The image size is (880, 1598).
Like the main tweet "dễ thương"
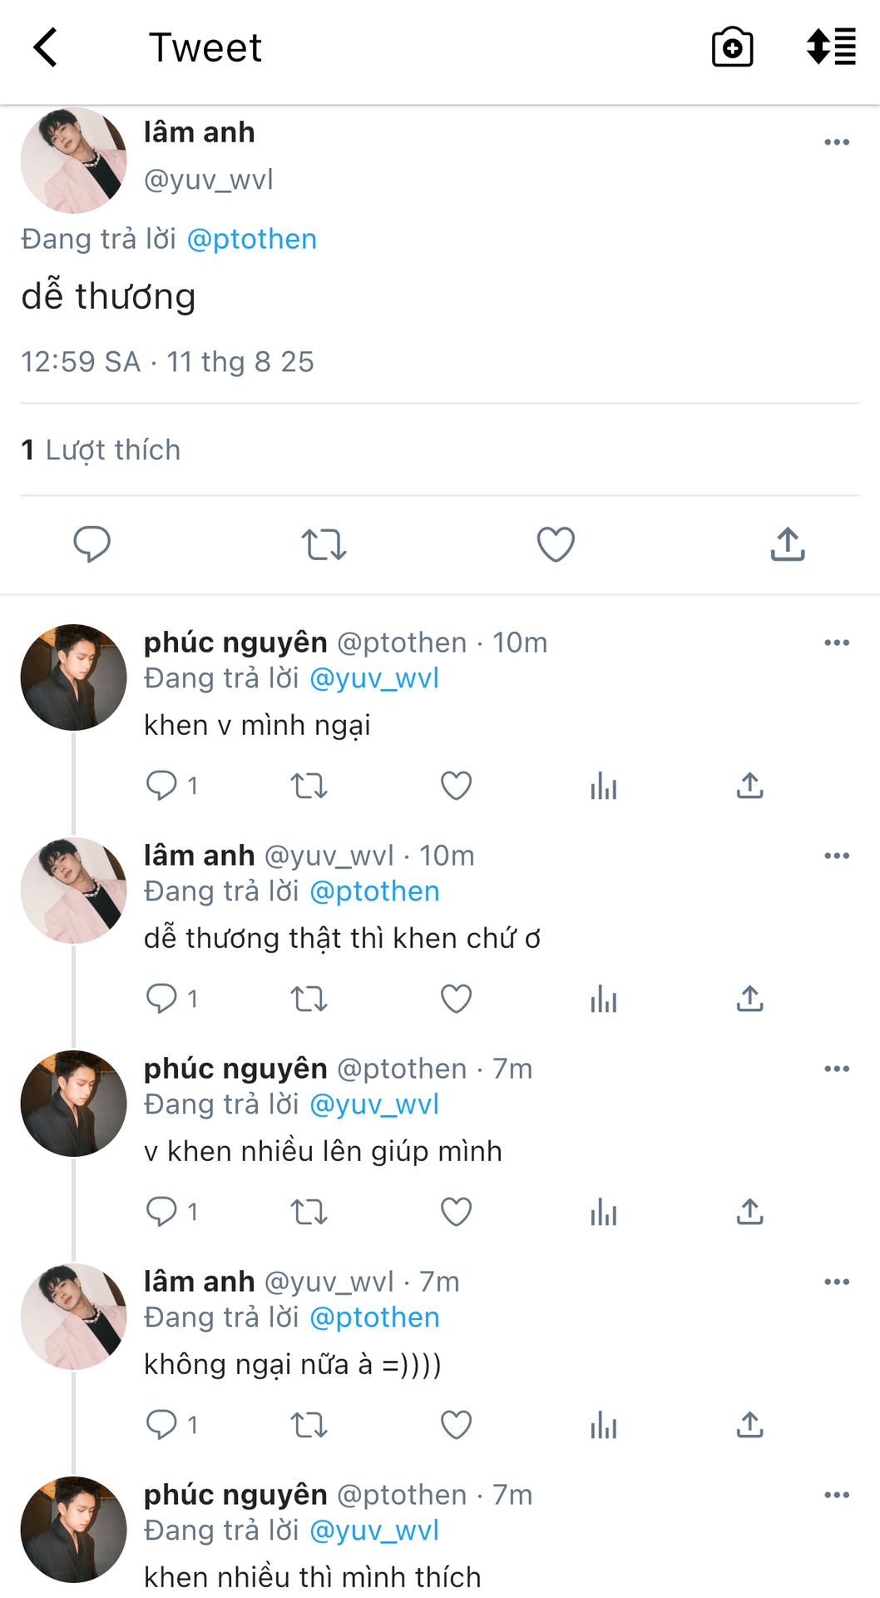tap(556, 544)
